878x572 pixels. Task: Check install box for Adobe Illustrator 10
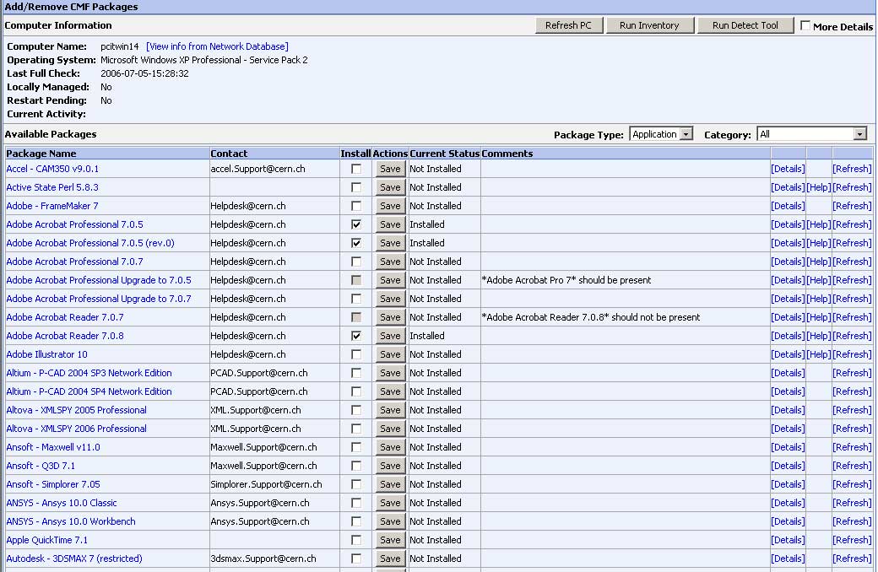(x=356, y=354)
